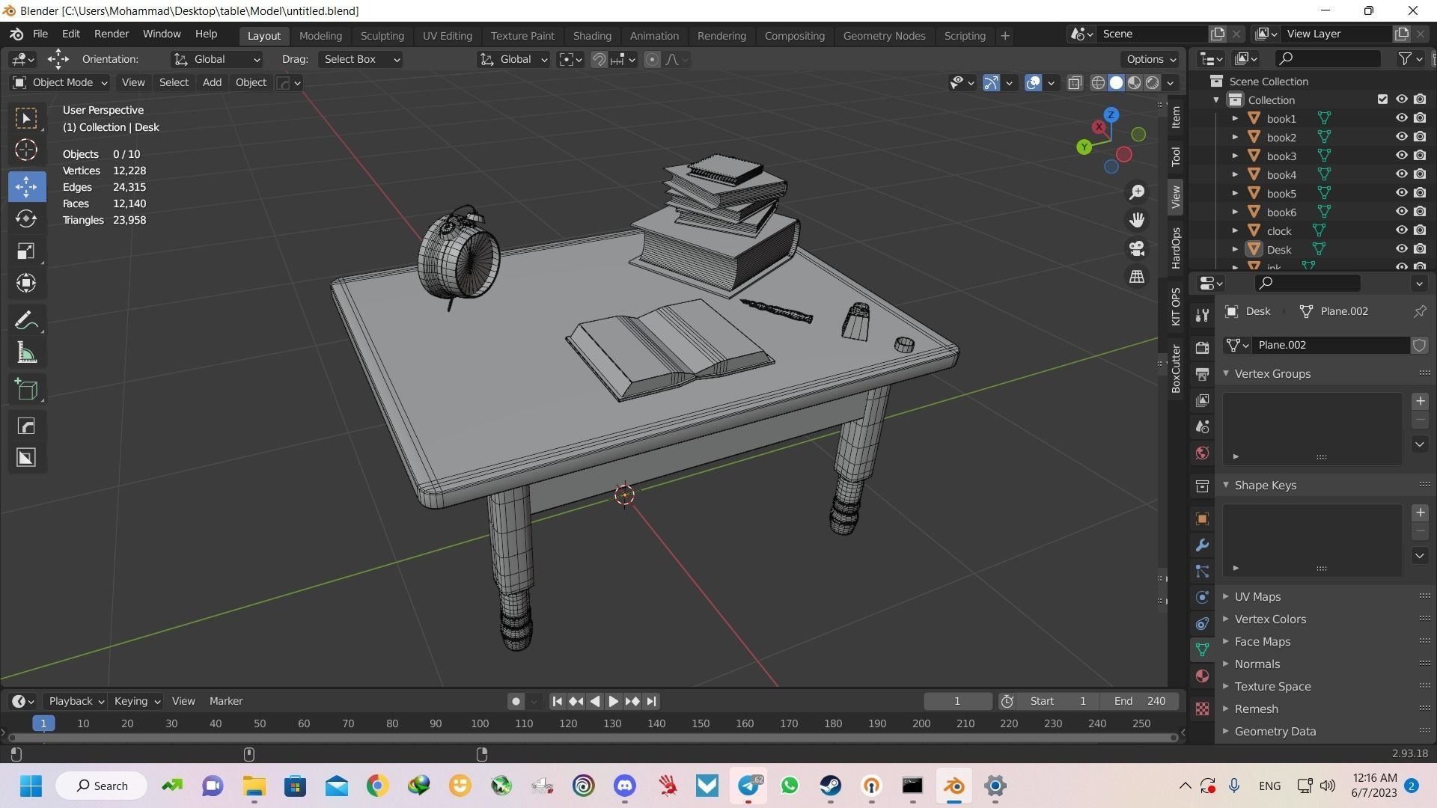Open the File menu
The image size is (1437, 808).
40,34
